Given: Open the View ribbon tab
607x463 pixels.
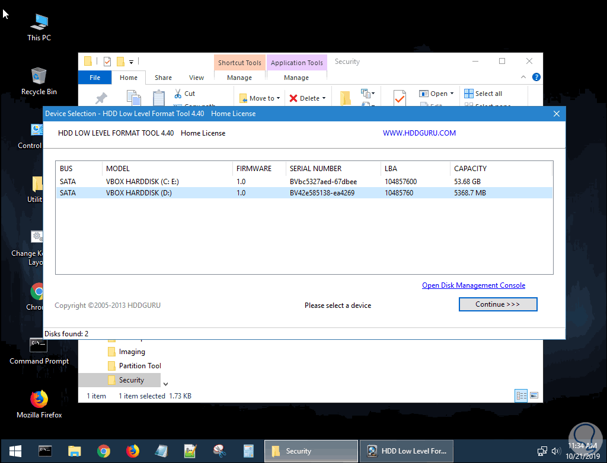Looking at the screenshot, I should click(196, 78).
